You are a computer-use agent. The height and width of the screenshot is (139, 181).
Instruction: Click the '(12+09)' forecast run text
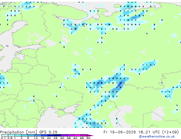[170, 132]
